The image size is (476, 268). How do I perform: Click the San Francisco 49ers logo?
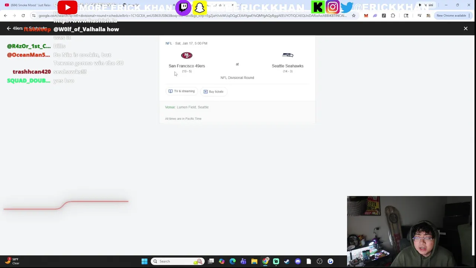[187, 55]
